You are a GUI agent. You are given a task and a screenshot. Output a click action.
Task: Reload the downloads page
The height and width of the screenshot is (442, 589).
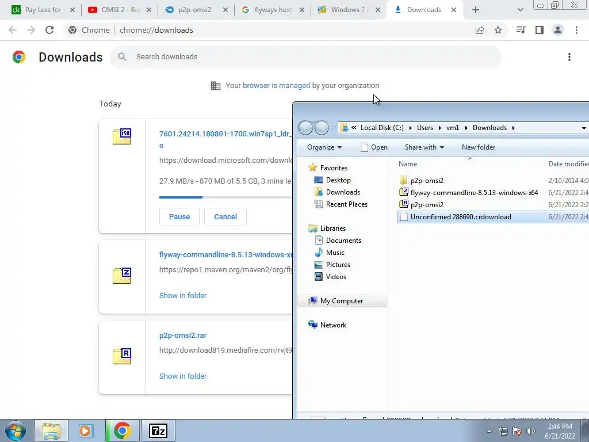point(49,30)
